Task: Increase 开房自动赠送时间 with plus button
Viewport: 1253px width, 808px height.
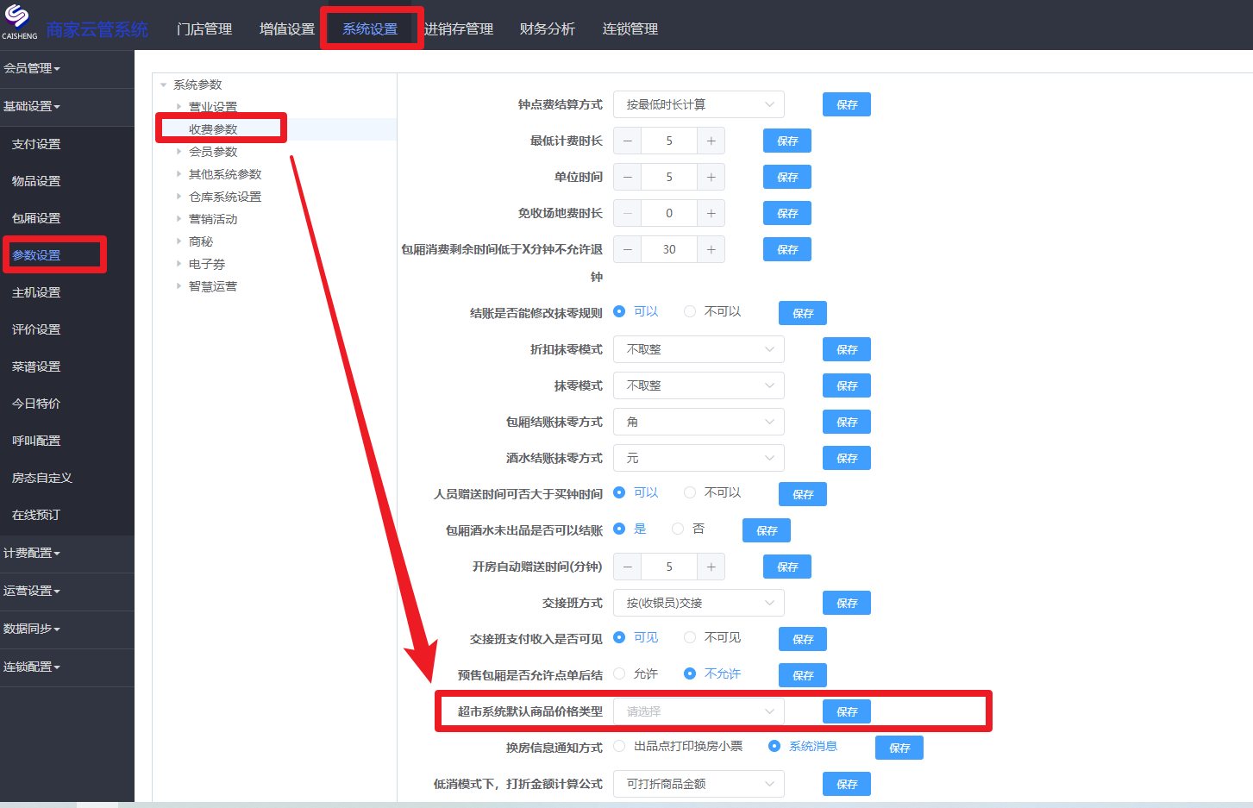Action: coord(711,567)
